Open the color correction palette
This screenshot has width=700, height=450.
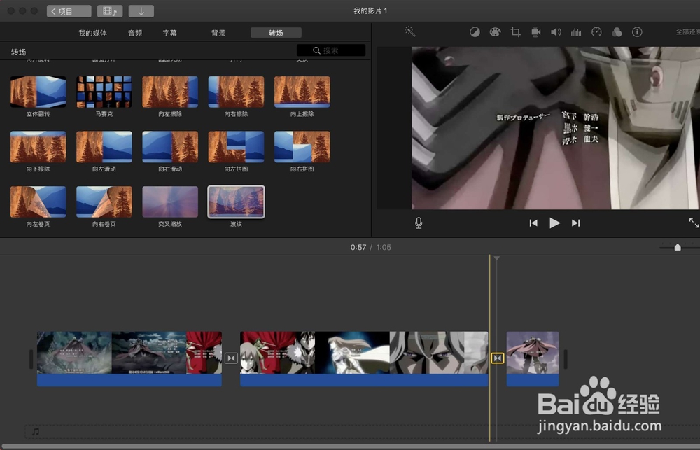(495, 32)
